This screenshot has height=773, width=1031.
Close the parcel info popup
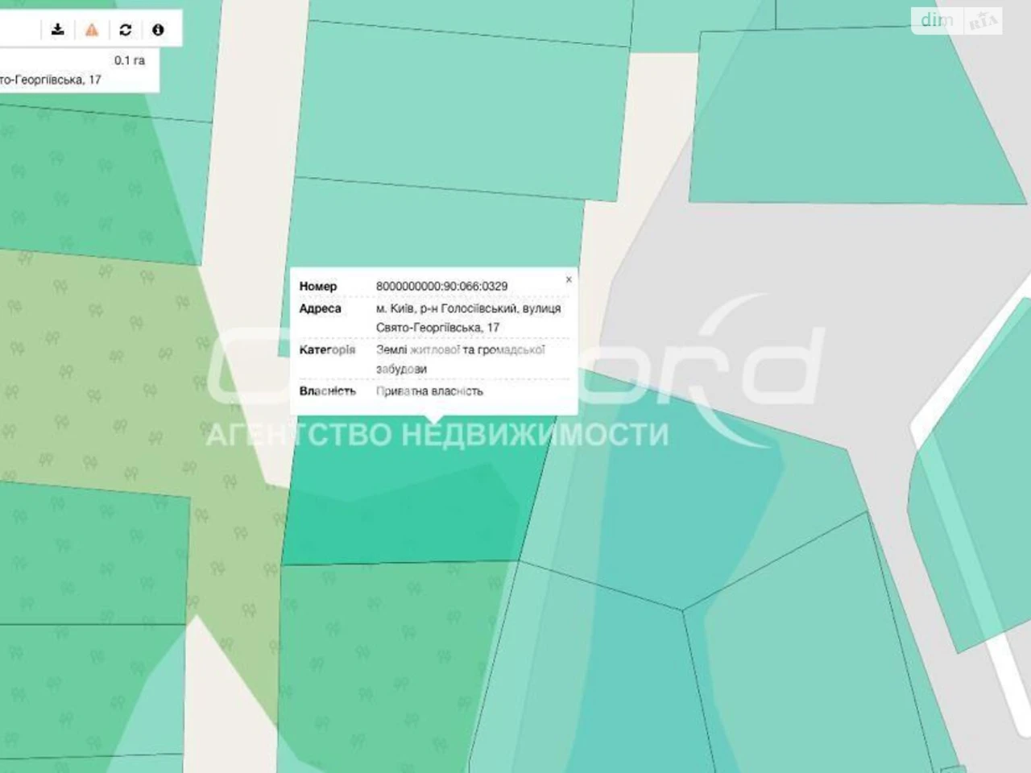569,279
